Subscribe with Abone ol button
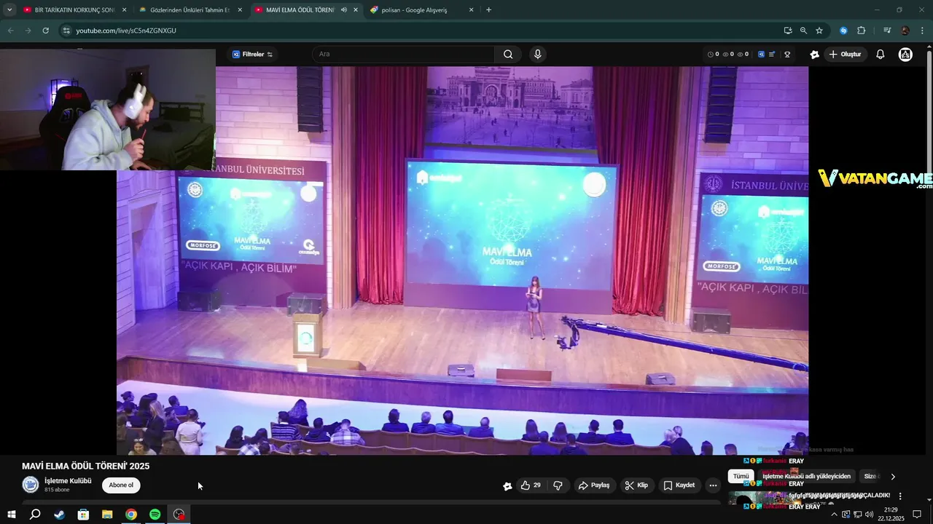The image size is (933, 524). tap(121, 485)
